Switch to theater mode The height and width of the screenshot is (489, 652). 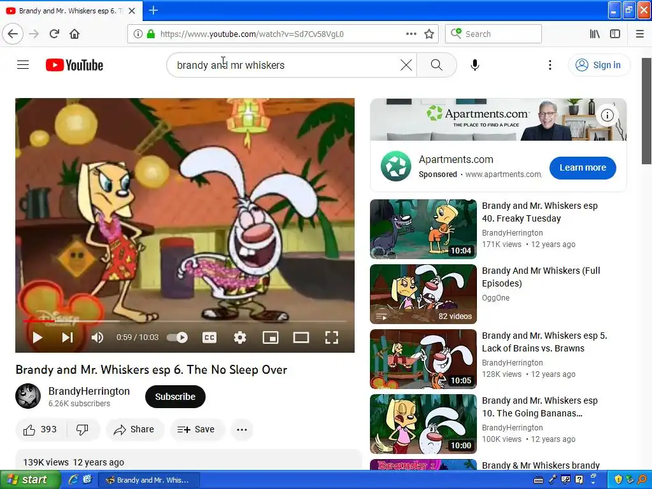[301, 337]
